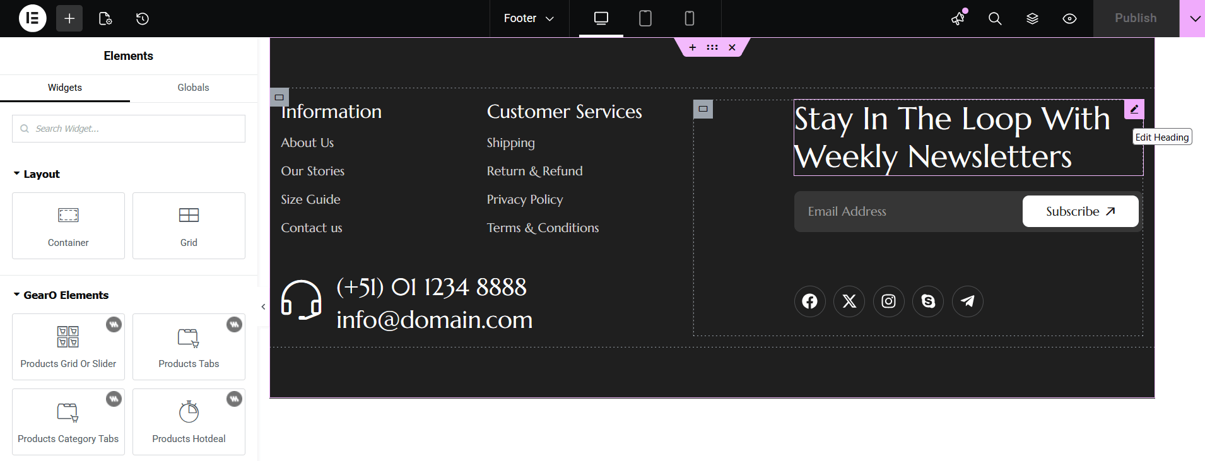Switch to the Globals tab
This screenshot has height=461, width=1205.
(193, 88)
